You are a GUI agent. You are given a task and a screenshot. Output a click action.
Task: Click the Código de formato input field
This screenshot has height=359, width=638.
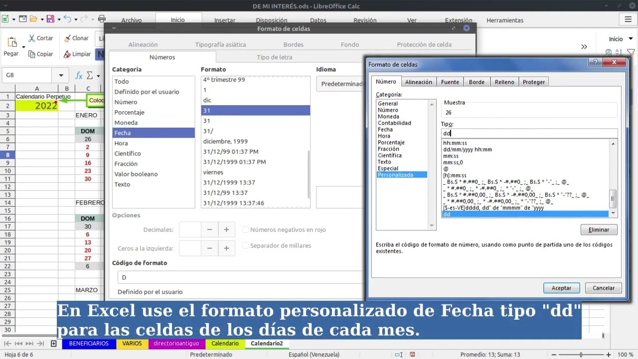pos(242,277)
